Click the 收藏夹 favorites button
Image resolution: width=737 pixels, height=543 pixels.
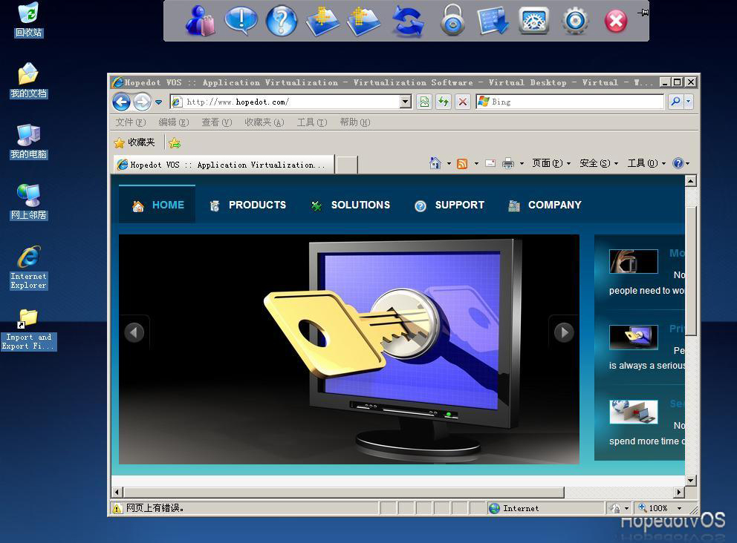coord(134,142)
